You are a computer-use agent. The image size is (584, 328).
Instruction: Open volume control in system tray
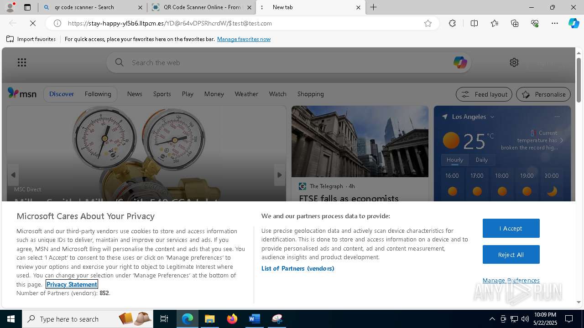525,319
